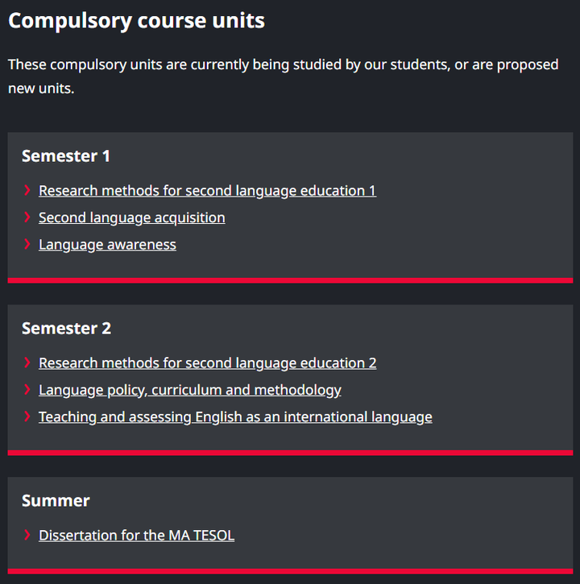This screenshot has width=580, height=584.
Task: Click red chevron beside Language awareness
Action: pos(27,244)
